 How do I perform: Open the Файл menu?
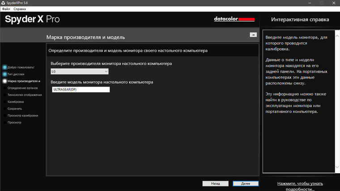coord(6,9)
